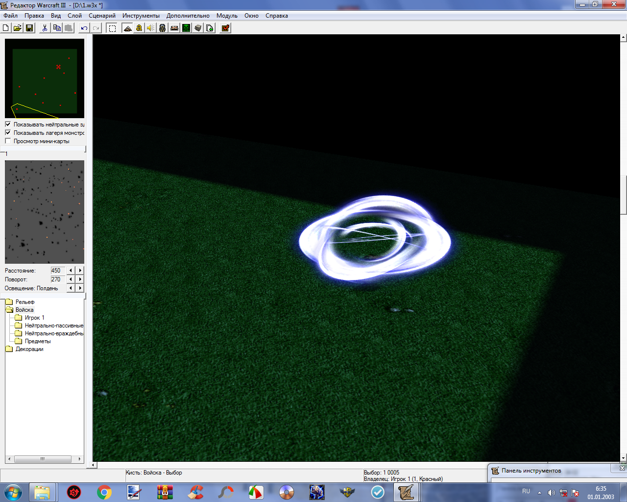Screen dimensions: 627x502
Task: Close the Панель инструментов window
Action: pos(622,469)
